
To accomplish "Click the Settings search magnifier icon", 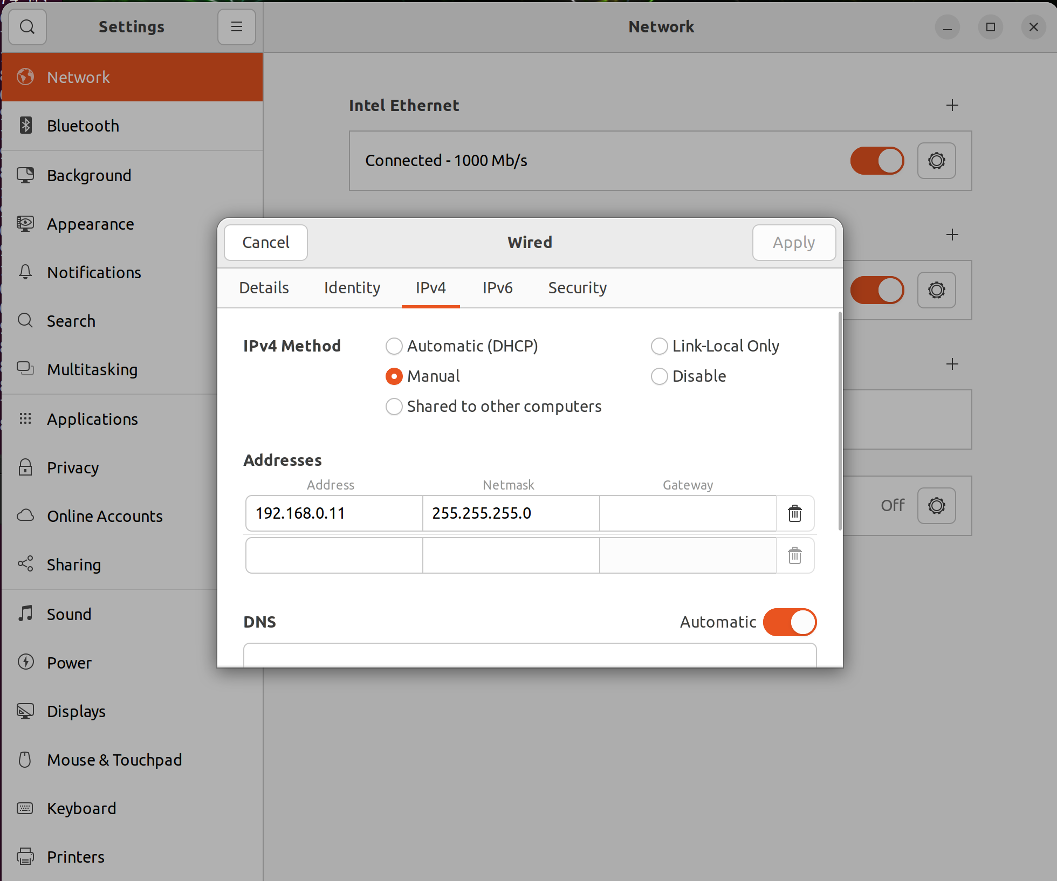I will (x=27, y=27).
